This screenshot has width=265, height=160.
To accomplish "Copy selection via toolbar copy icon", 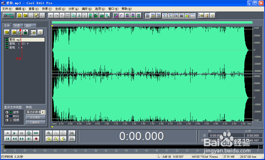I will (73, 16).
